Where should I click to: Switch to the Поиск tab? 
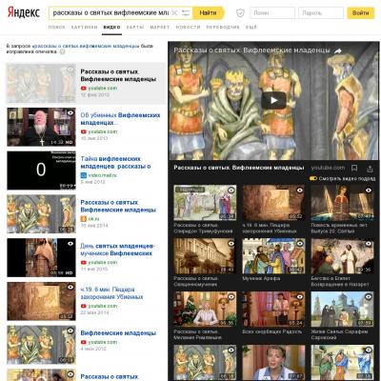pyautogui.click(x=56, y=28)
